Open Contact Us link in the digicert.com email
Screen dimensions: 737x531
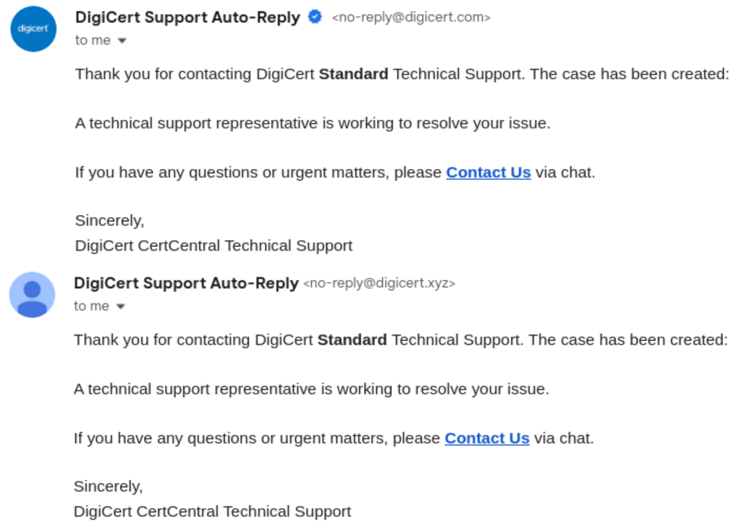coord(488,172)
